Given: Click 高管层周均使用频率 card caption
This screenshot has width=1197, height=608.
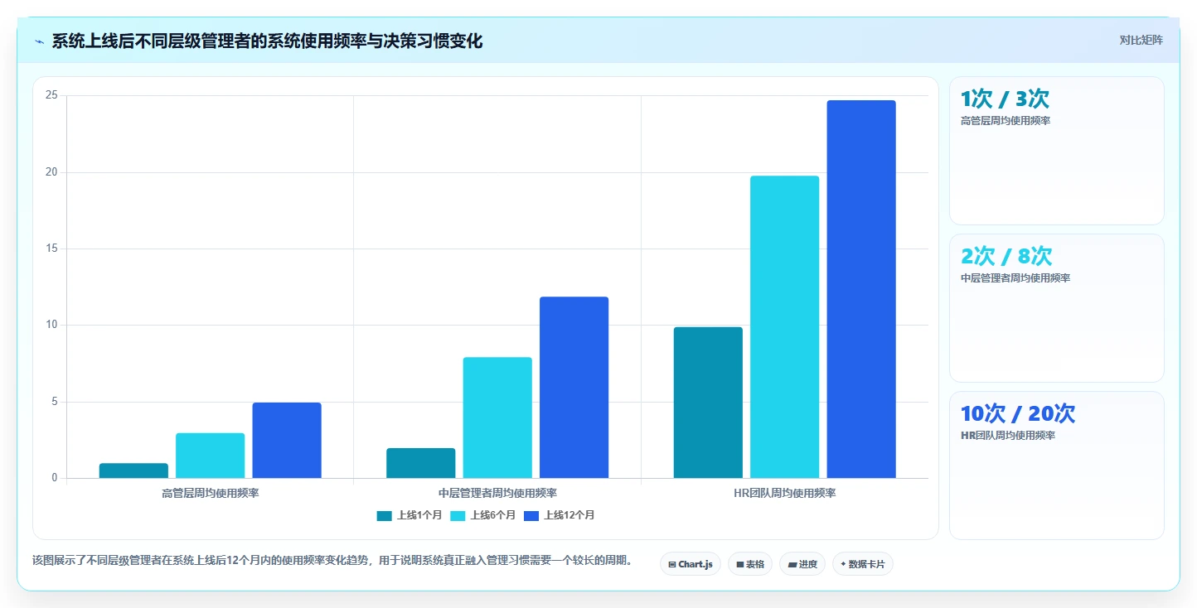Looking at the screenshot, I should (x=1006, y=121).
